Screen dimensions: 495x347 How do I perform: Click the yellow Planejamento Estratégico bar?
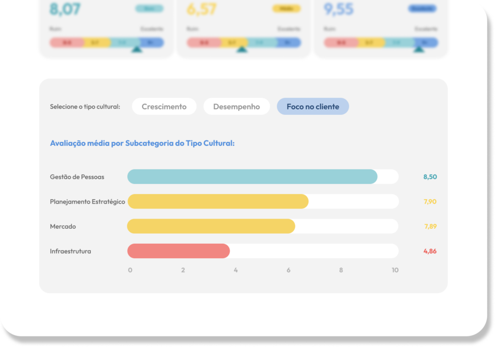point(218,201)
